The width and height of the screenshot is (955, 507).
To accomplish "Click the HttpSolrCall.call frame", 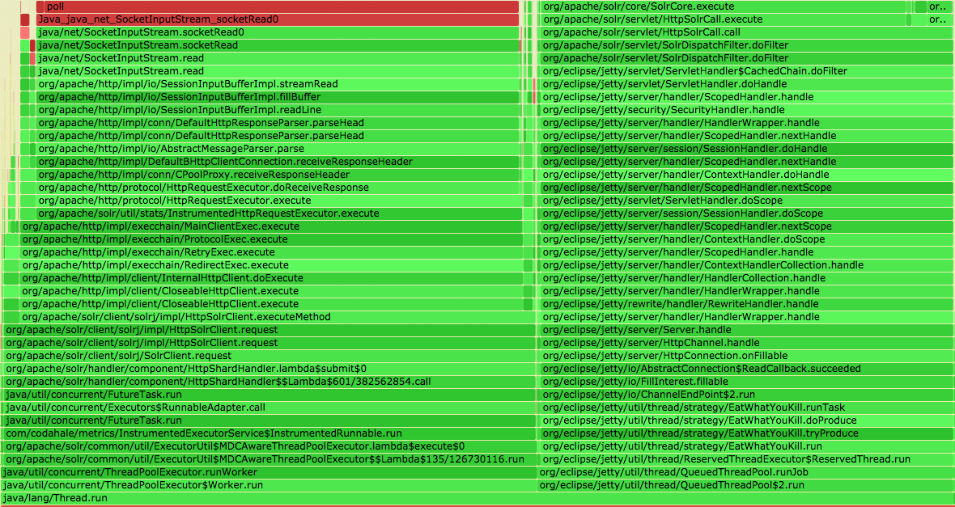I will [x=747, y=32].
